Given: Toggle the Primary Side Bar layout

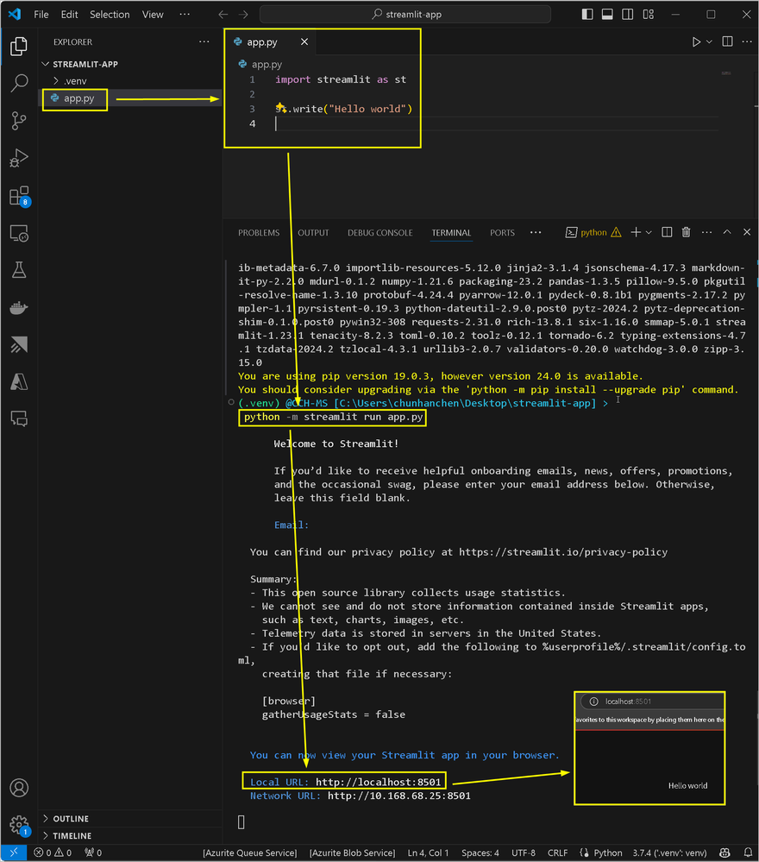Looking at the screenshot, I should tap(587, 15).
